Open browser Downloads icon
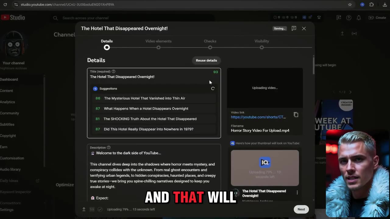The width and height of the screenshot is (390, 219). coord(385,5)
